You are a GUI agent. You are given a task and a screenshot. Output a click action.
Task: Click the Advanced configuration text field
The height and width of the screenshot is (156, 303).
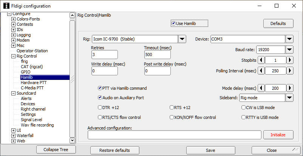[174, 135]
